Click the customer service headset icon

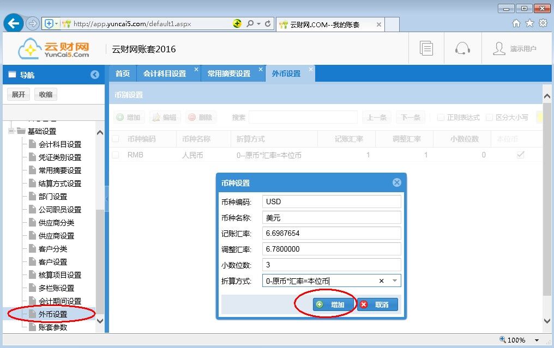[462, 48]
